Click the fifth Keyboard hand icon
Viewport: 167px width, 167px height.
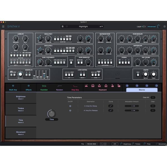pos(112,86)
